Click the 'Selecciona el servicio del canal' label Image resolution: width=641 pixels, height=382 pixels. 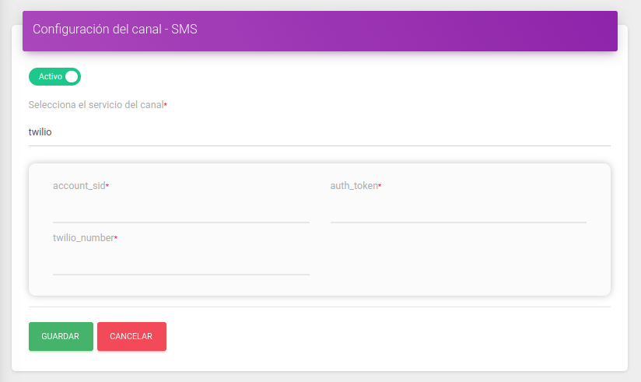tap(96, 105)
